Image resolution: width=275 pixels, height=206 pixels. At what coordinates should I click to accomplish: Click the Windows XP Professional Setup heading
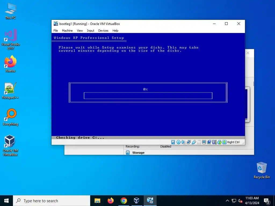[x=89, y=38]
